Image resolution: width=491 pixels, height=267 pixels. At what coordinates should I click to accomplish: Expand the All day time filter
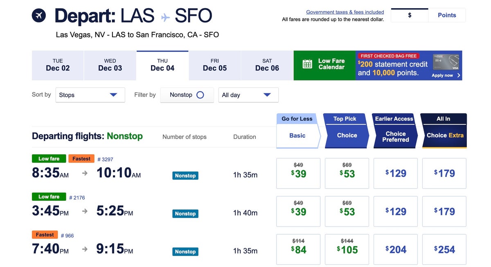(248, 95)
